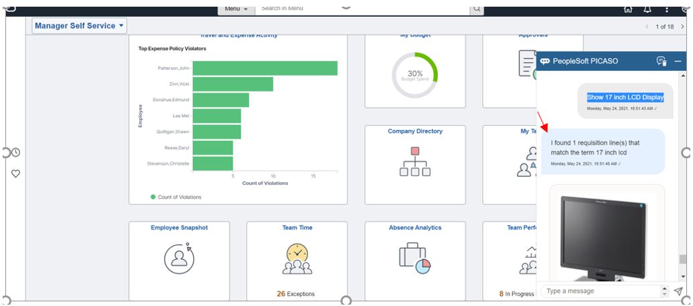Click the PICASO clear conversation icon
The image size is (693, 306).
click(661, 62)
